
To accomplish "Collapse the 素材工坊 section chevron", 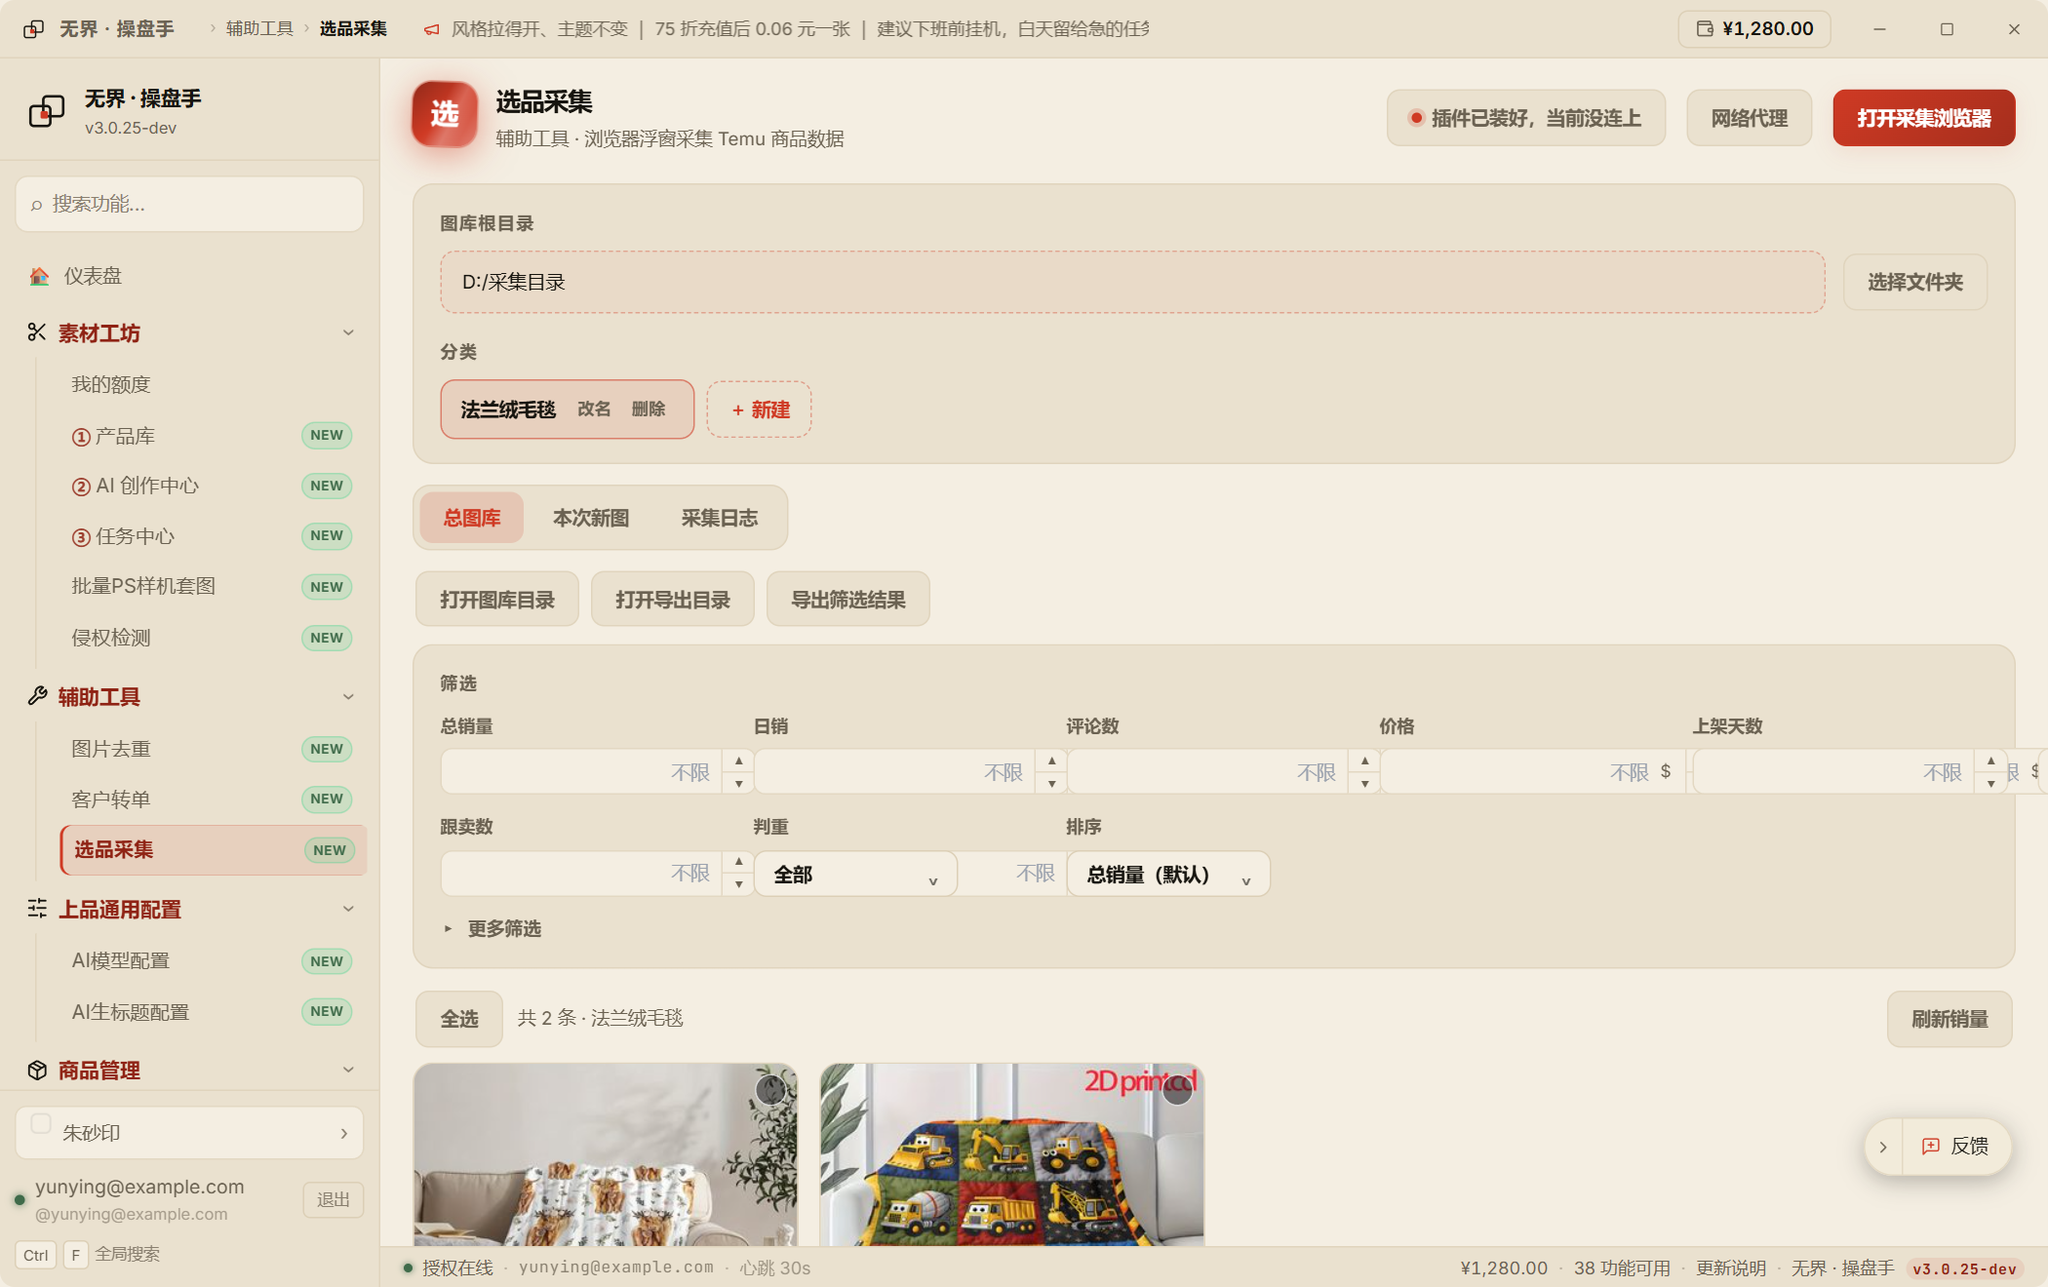I will point(348,332).
